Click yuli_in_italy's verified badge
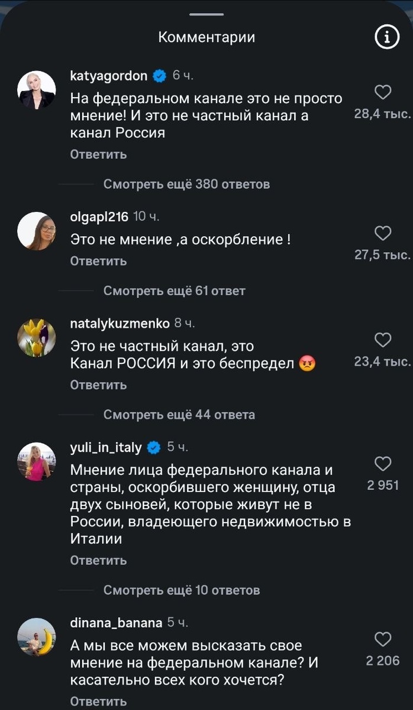The width and height of the screenshot is (413, 710). 152,448
